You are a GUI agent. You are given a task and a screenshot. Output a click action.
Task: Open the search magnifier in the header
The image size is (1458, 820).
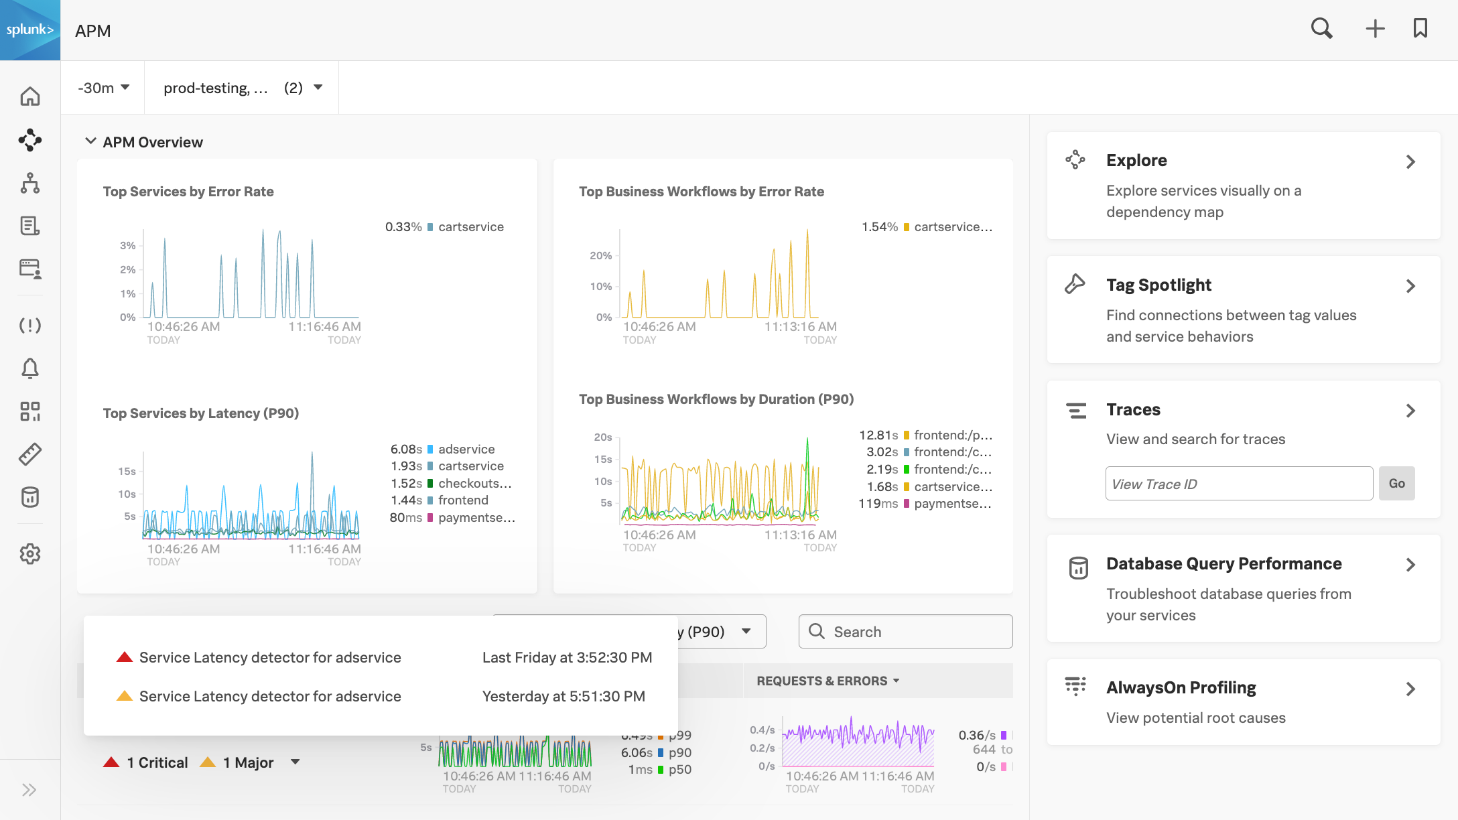coord(1321,29)
